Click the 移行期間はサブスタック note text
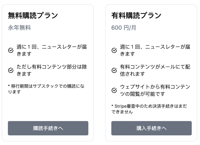 (46, 89)
